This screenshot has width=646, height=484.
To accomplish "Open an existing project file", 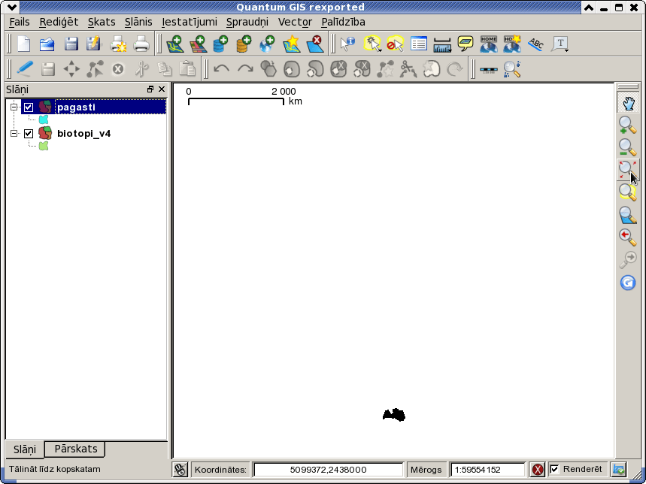I will [47, 44].
